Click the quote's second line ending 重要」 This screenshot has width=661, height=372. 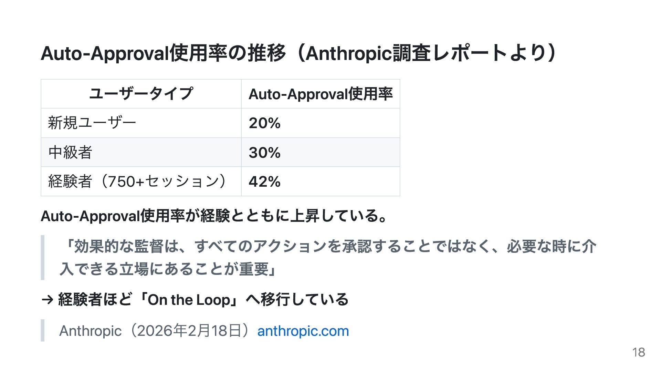coord(169,269)
